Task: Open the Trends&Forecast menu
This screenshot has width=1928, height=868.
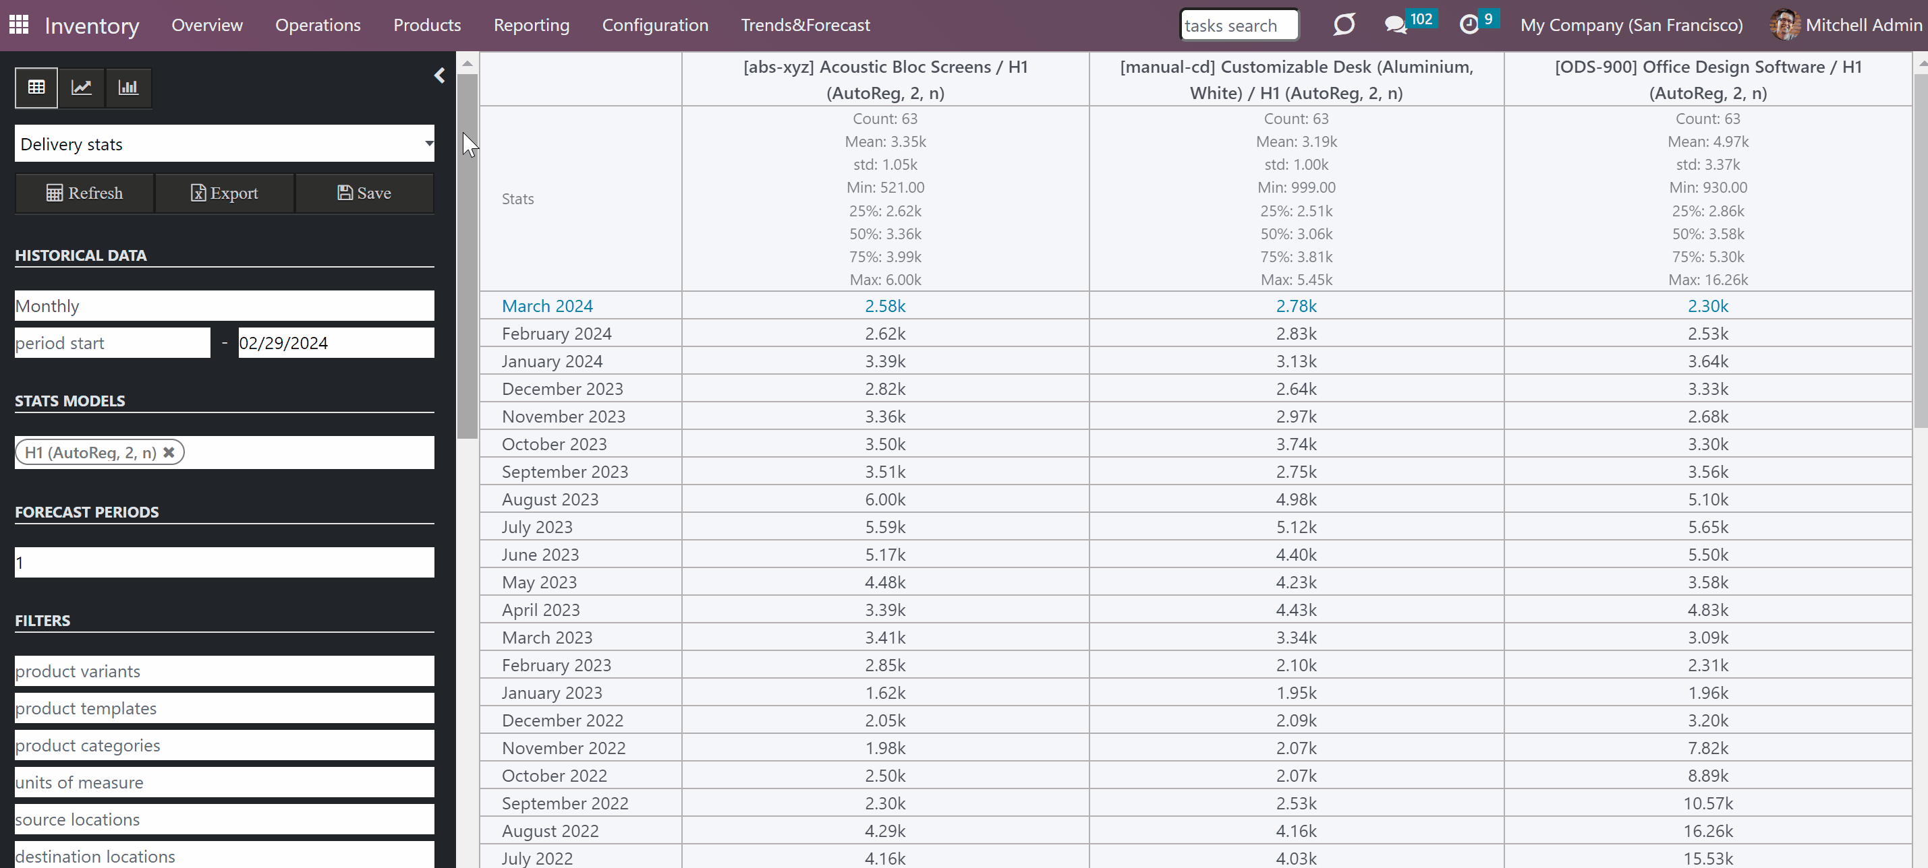Action: tap(805, 25)
